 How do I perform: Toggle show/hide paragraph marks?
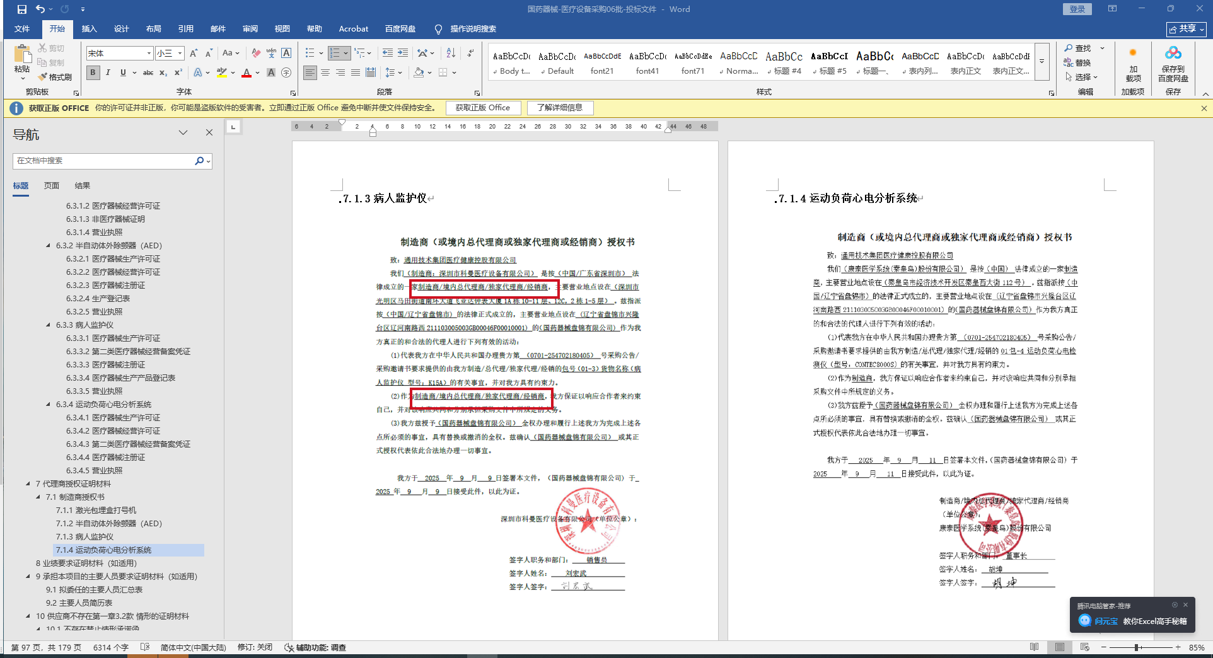(471, 53)
